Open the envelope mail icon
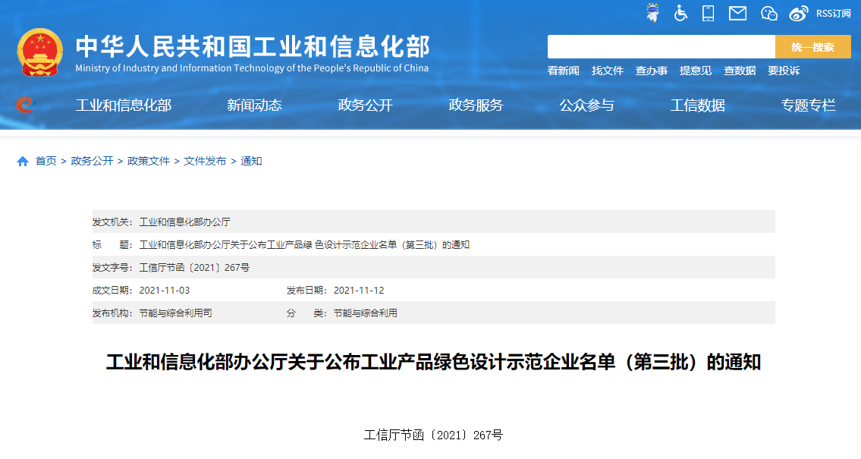This screenshot has width=861, height=459. [x=737, y=13]
